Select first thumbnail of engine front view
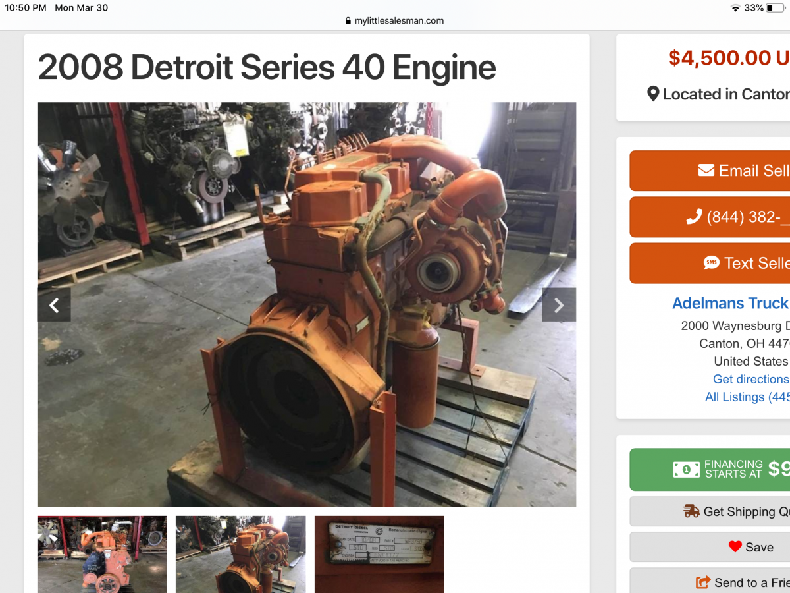 102,554
